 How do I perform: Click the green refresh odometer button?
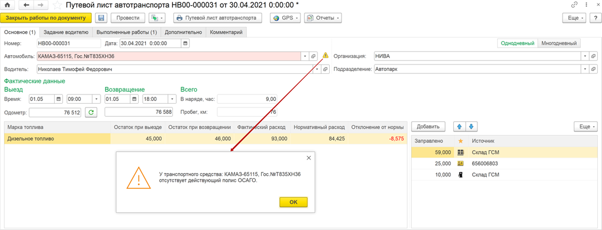(x=91, y=112)
